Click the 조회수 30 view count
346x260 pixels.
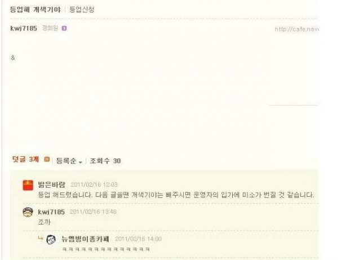tap(105, 161)
